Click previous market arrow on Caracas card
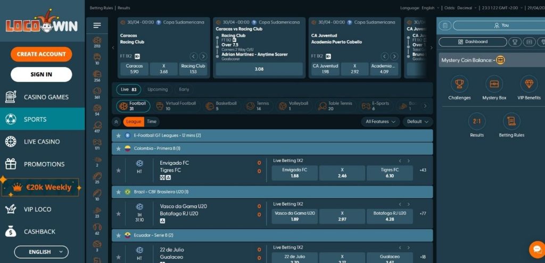Screen dimensions: 545x263 coord(194,56)
